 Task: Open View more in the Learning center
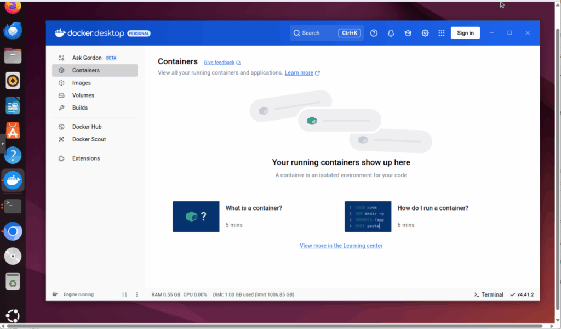click(341, 246)
